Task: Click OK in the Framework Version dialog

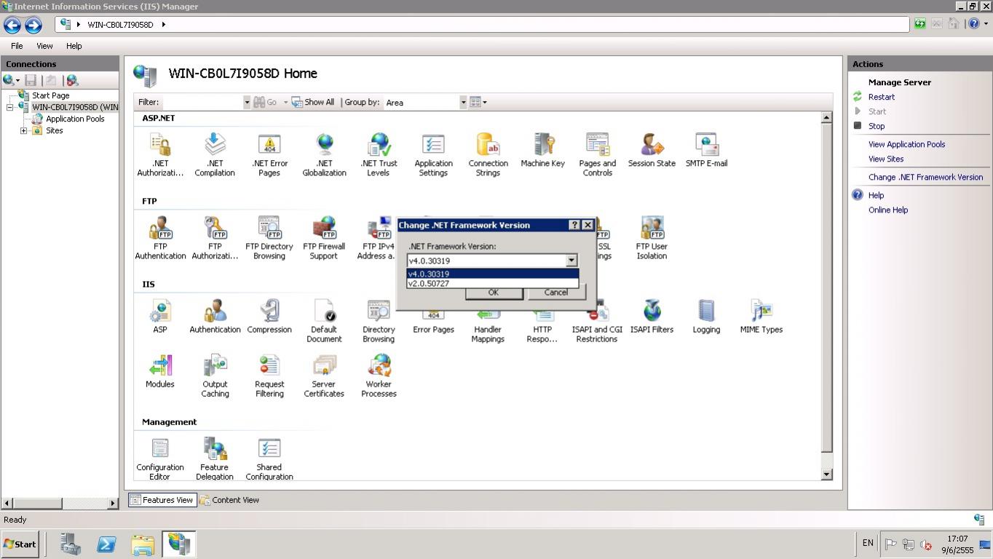Action: [x=493, y=293]
